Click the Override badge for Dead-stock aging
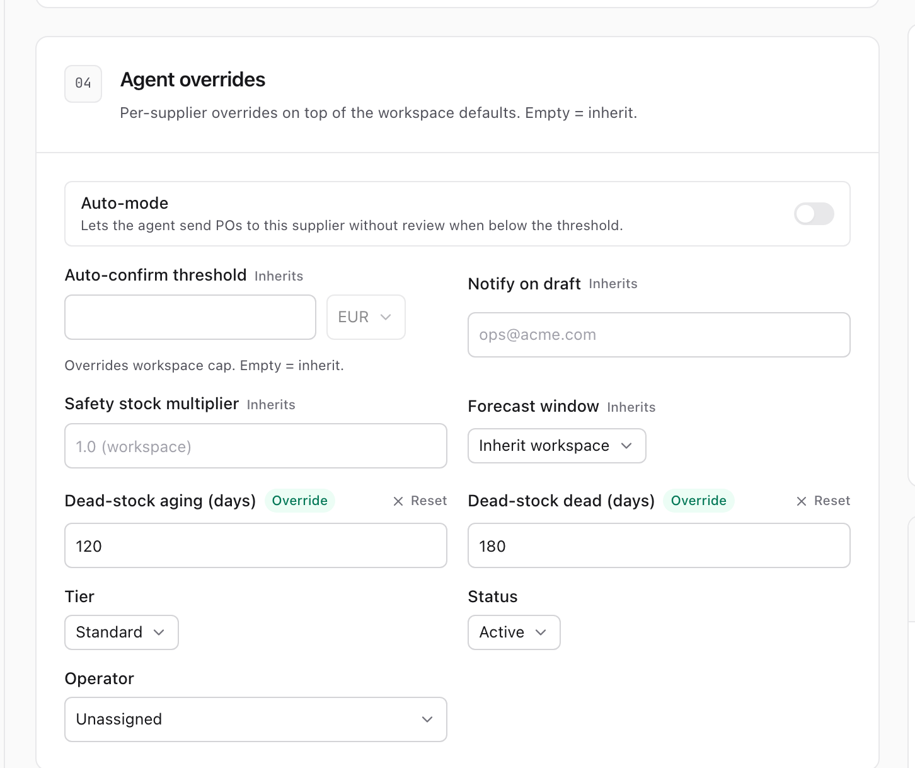915x768 pixels. pyautogui.click(x=300, y=501)
